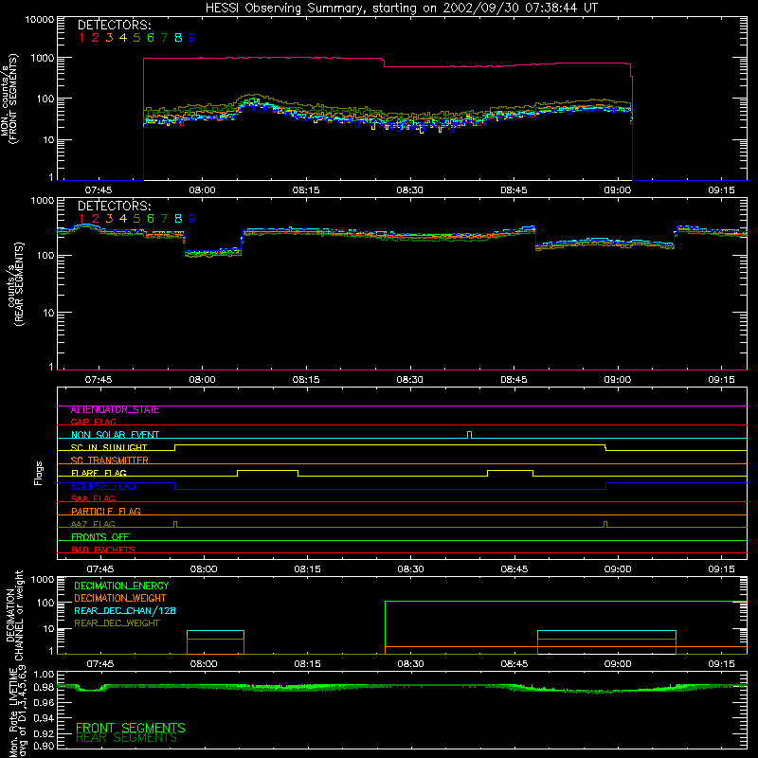Select green detector 6 in rear segments legend
This screenshot has width=758, height=758.
[x=151, y=219]
